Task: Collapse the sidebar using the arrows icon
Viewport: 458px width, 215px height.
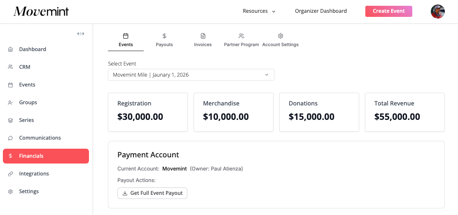Action: tap(81, 34)
